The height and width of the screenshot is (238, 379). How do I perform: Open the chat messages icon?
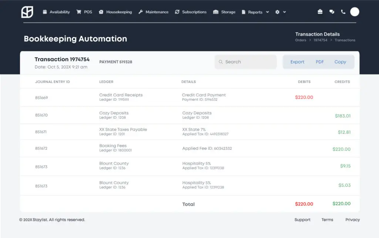tap(332, 12)
